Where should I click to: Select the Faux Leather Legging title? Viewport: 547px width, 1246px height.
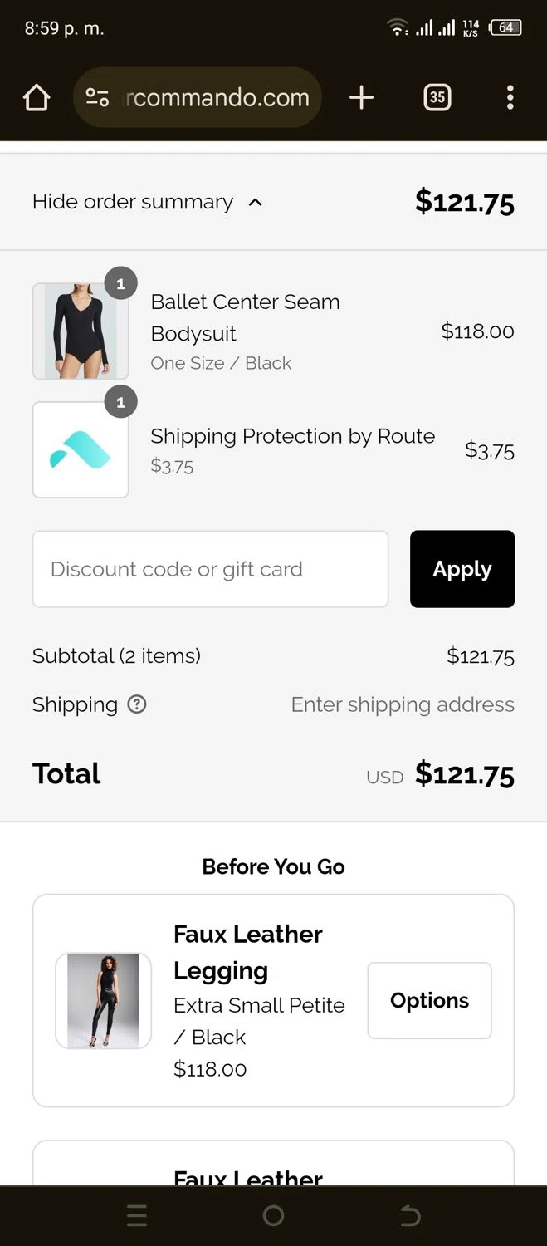click(248, 952)
